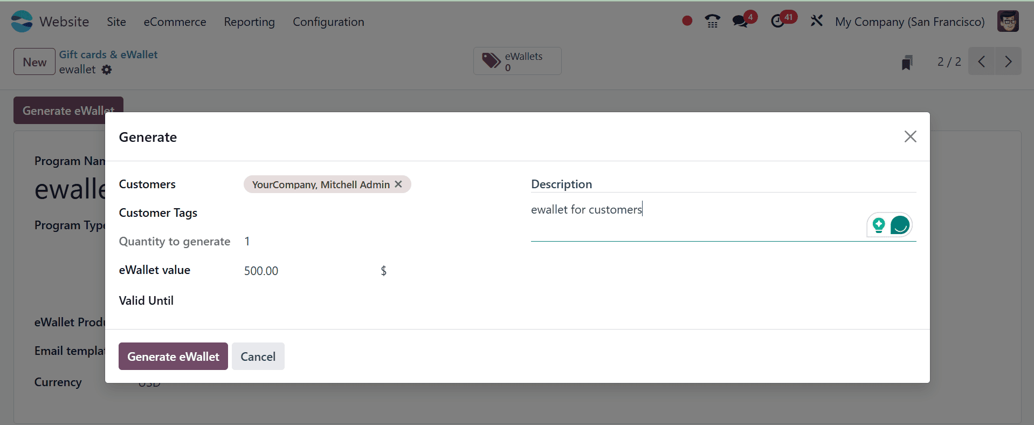The height and width of the screenshot is (425, 1034).
Task: Click the eWallets 0 stat button
Action: coord(517,61)
